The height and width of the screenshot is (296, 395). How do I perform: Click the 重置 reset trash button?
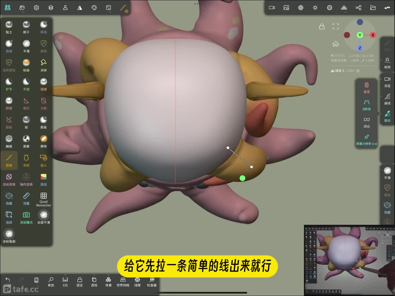[367, 88]
